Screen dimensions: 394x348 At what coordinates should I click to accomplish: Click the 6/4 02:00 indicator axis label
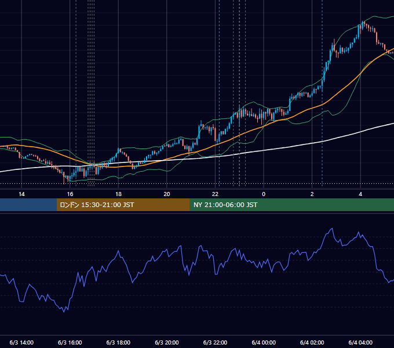[x=312, y=342]
